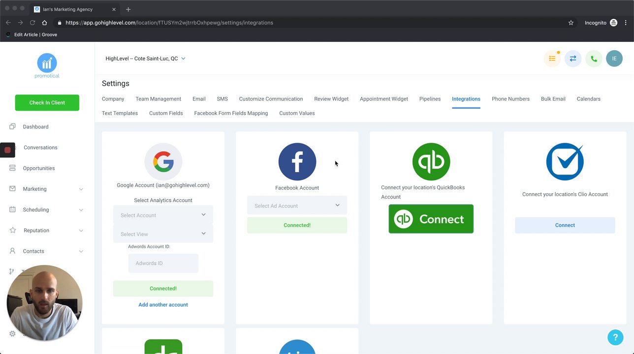Click the Scheduling calendar icon
This screenshot has height=354, width=634.
[x=12, y=209]
